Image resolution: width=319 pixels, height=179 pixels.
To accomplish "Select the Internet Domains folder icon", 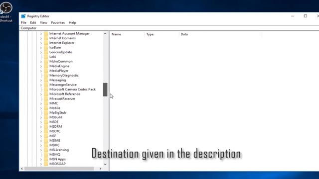I will pyautogui.click(x=46, y=38).
